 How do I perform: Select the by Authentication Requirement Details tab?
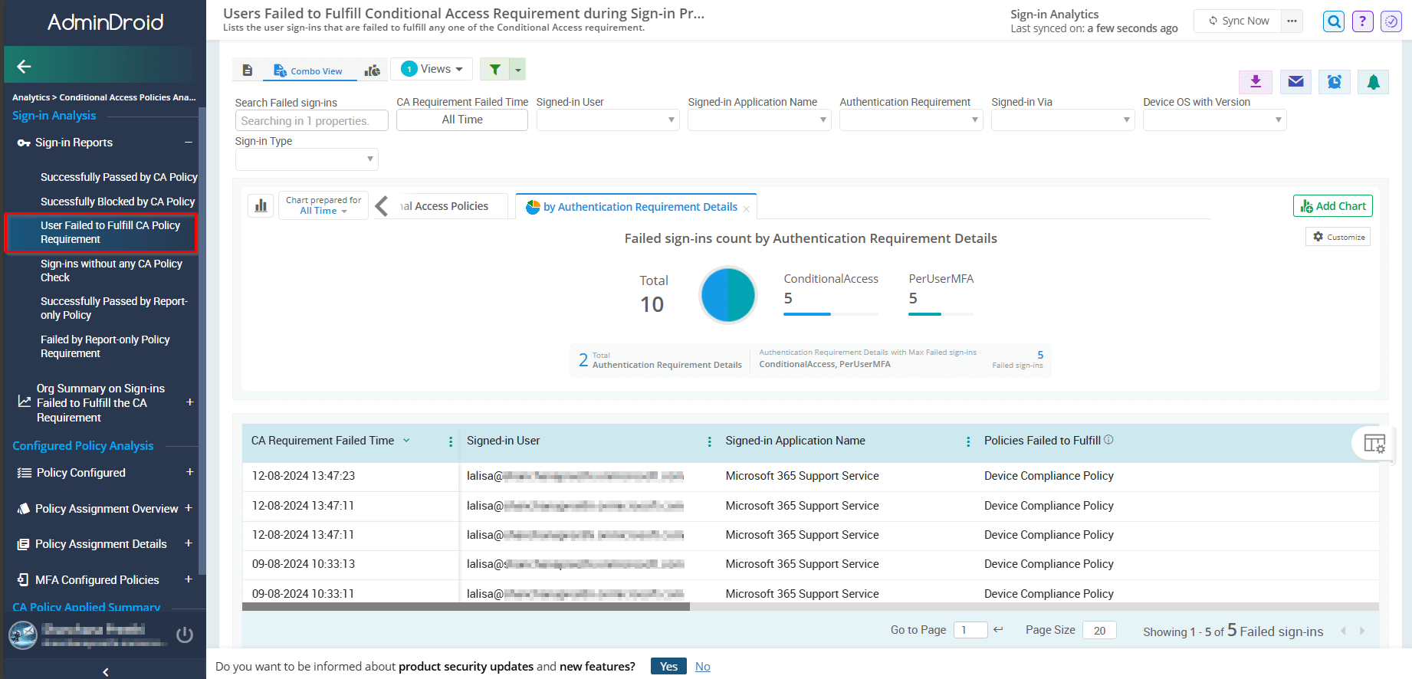639,207
